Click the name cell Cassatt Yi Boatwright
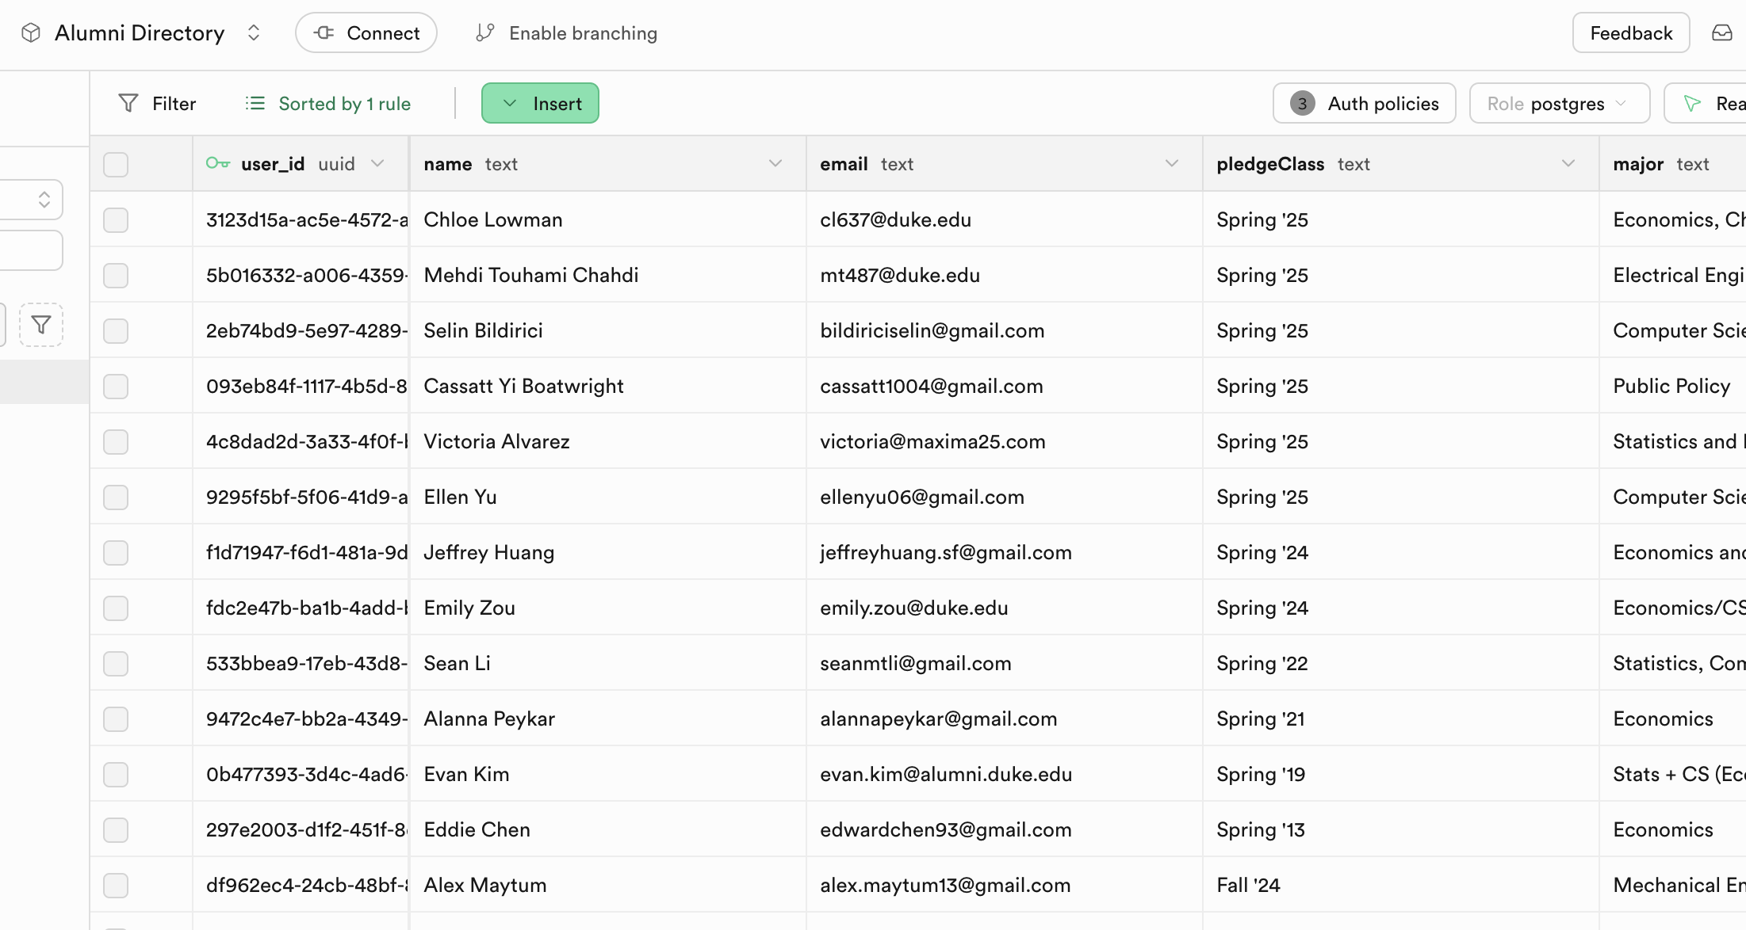Viewport: 1746px width, 930px height. coord(607,386)
